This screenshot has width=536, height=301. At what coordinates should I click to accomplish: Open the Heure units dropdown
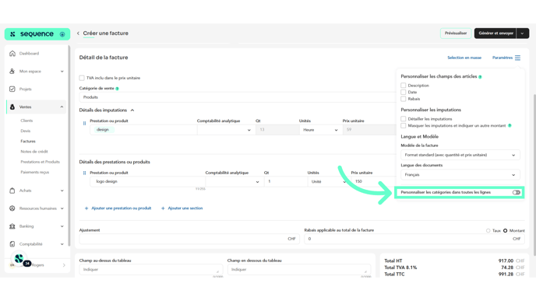click(x=320, y=130)
